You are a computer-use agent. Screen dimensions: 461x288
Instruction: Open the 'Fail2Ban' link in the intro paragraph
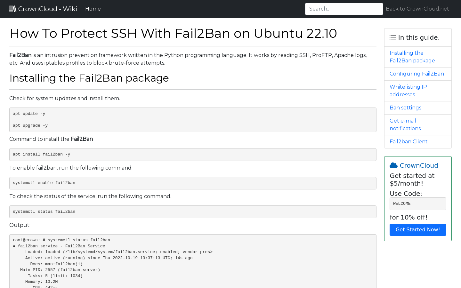coord(20,55)
